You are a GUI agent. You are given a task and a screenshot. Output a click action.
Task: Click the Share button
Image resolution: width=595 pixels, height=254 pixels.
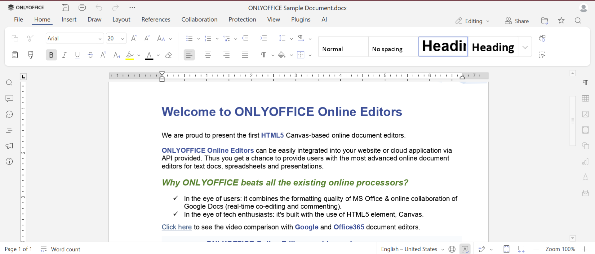pos(517,21)
